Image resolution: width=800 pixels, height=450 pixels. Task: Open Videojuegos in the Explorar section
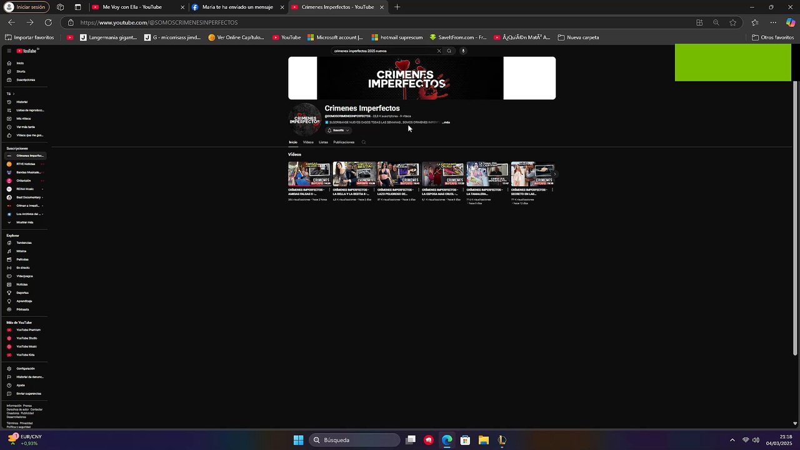[24, 276]
